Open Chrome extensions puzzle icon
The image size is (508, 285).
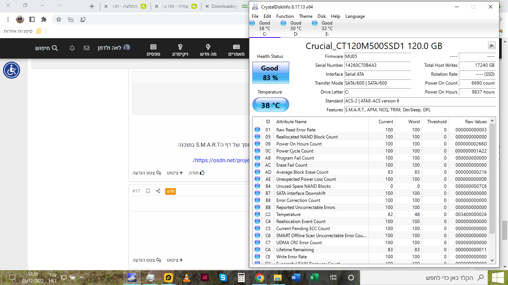(x=44, y=19)
